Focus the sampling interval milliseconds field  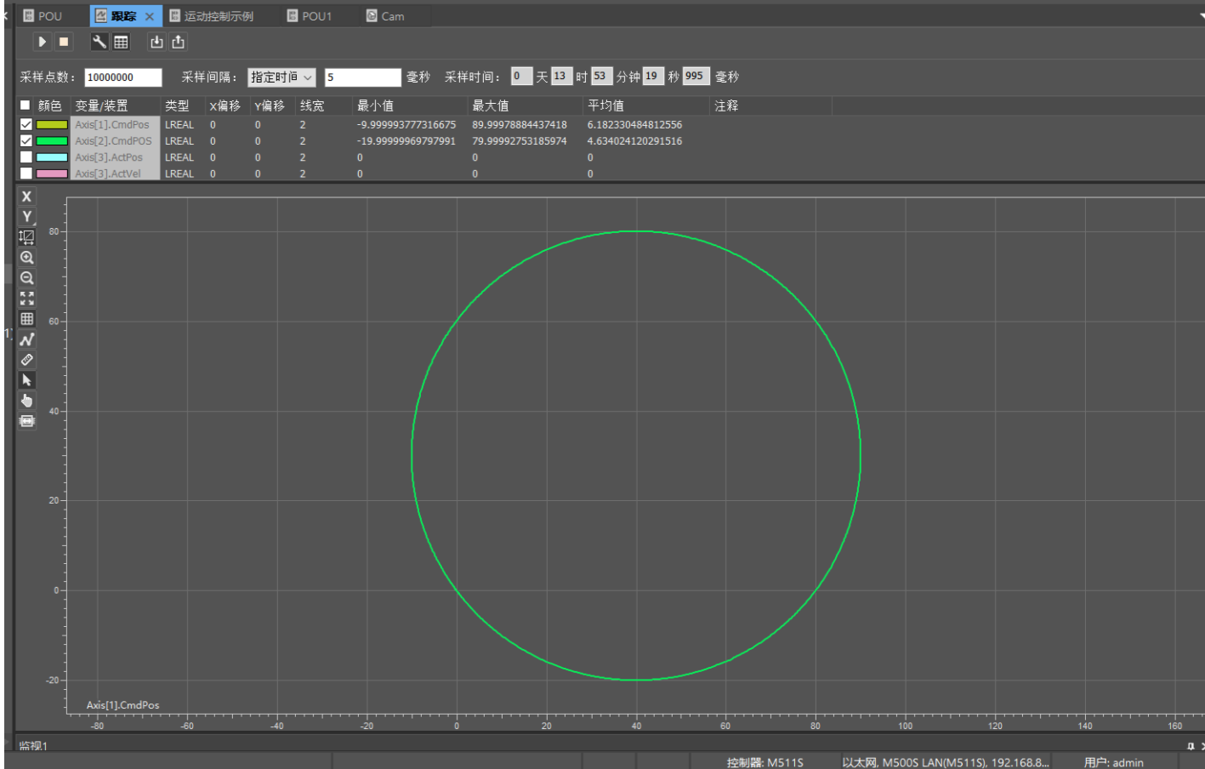[x=362, y=77]
